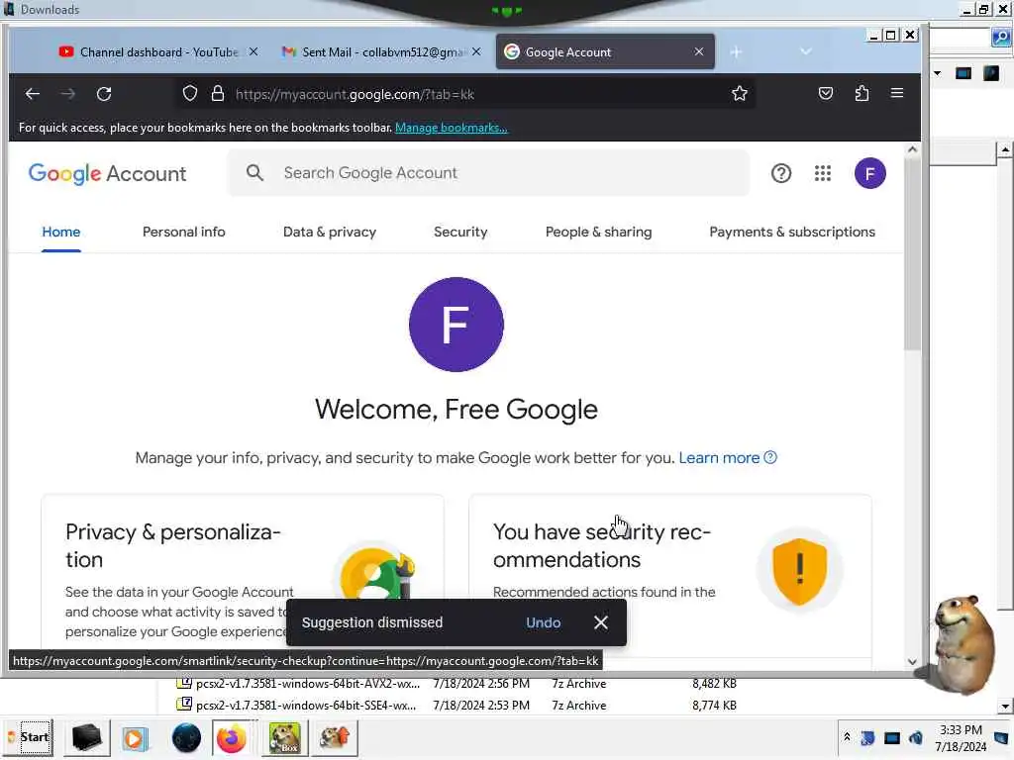Open the Data & privacy tab
Viewport: 1014px width, 760px height.
[x=330, y=232]
